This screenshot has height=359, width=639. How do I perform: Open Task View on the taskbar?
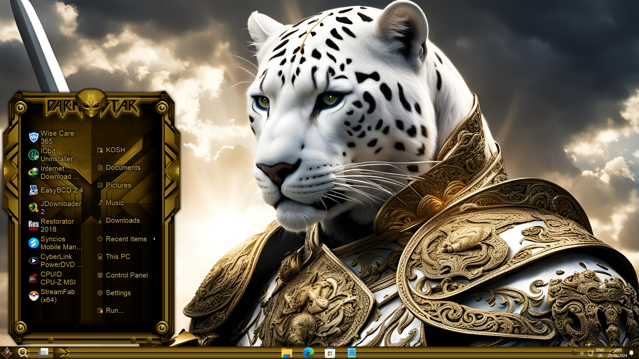pyautogui.click(x=43, y=353)
